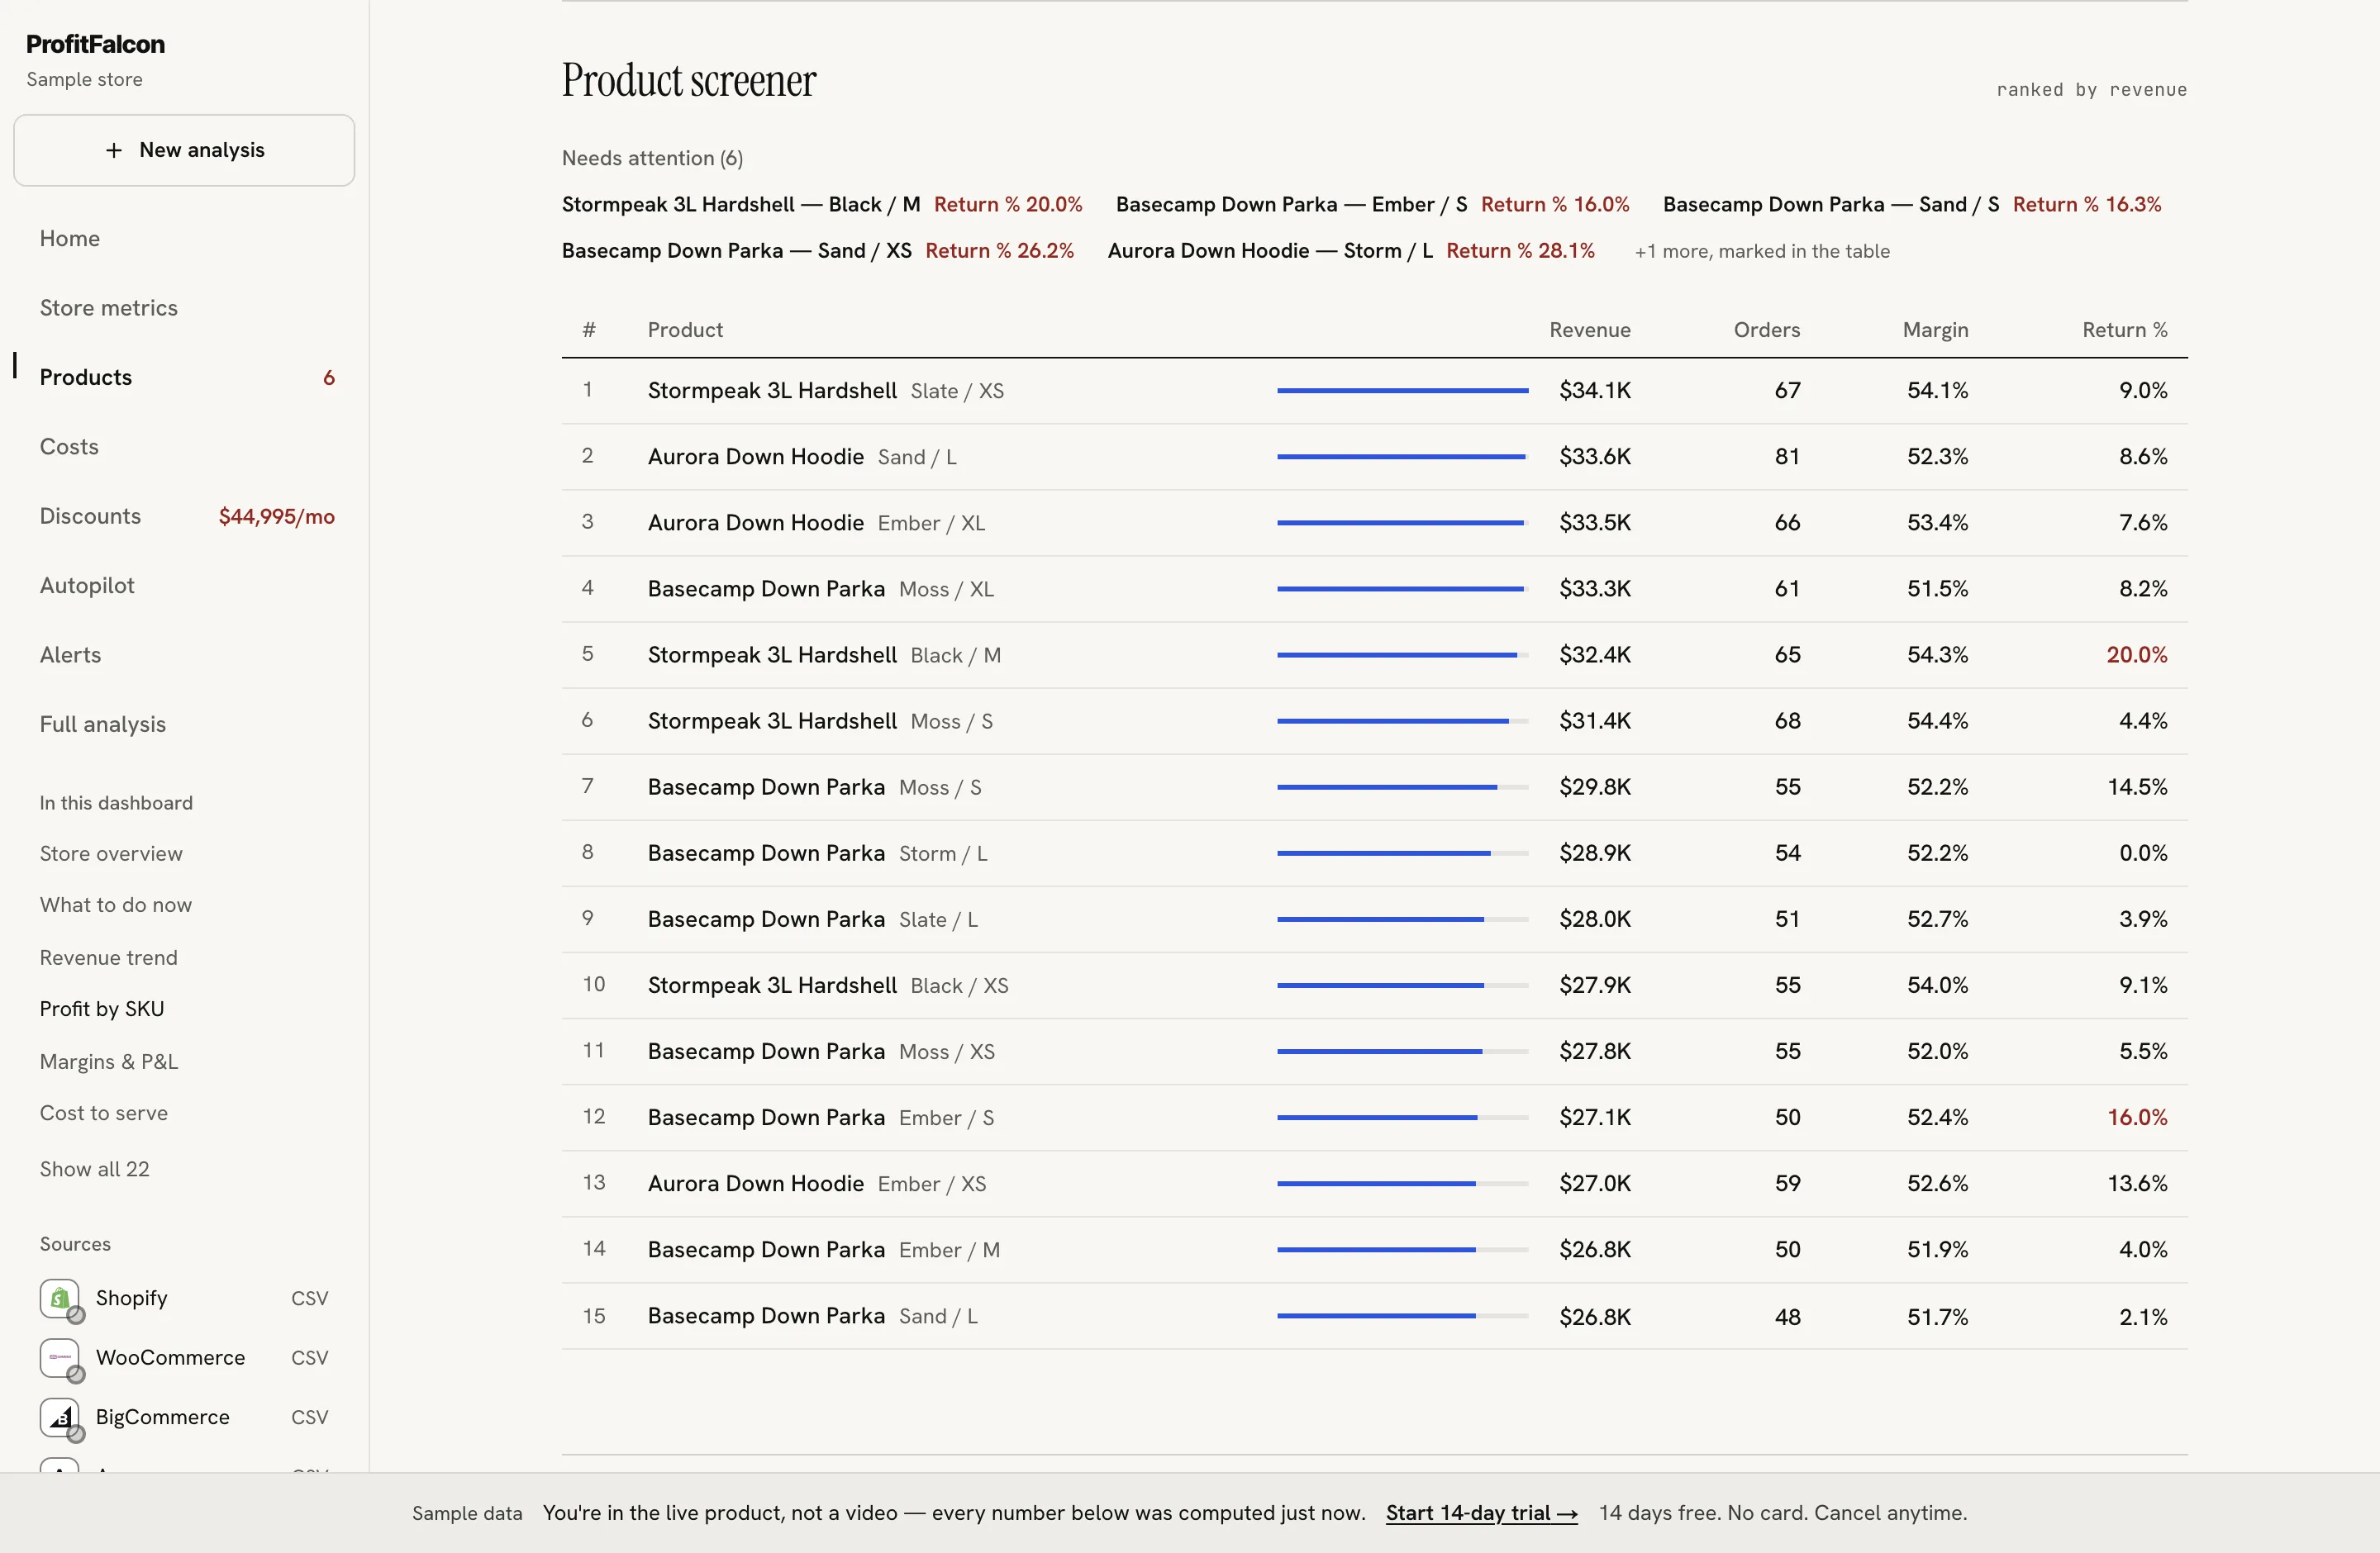Click '+1 more, marked in the table'
Viewport: 2380px width, 1553px height.
pos(1762,252)
